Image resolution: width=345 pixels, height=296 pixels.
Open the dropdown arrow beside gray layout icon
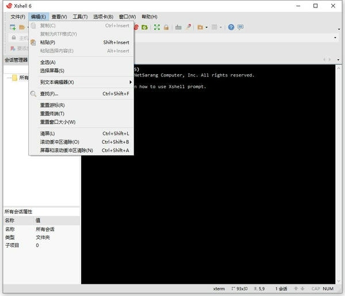(220, 28)
